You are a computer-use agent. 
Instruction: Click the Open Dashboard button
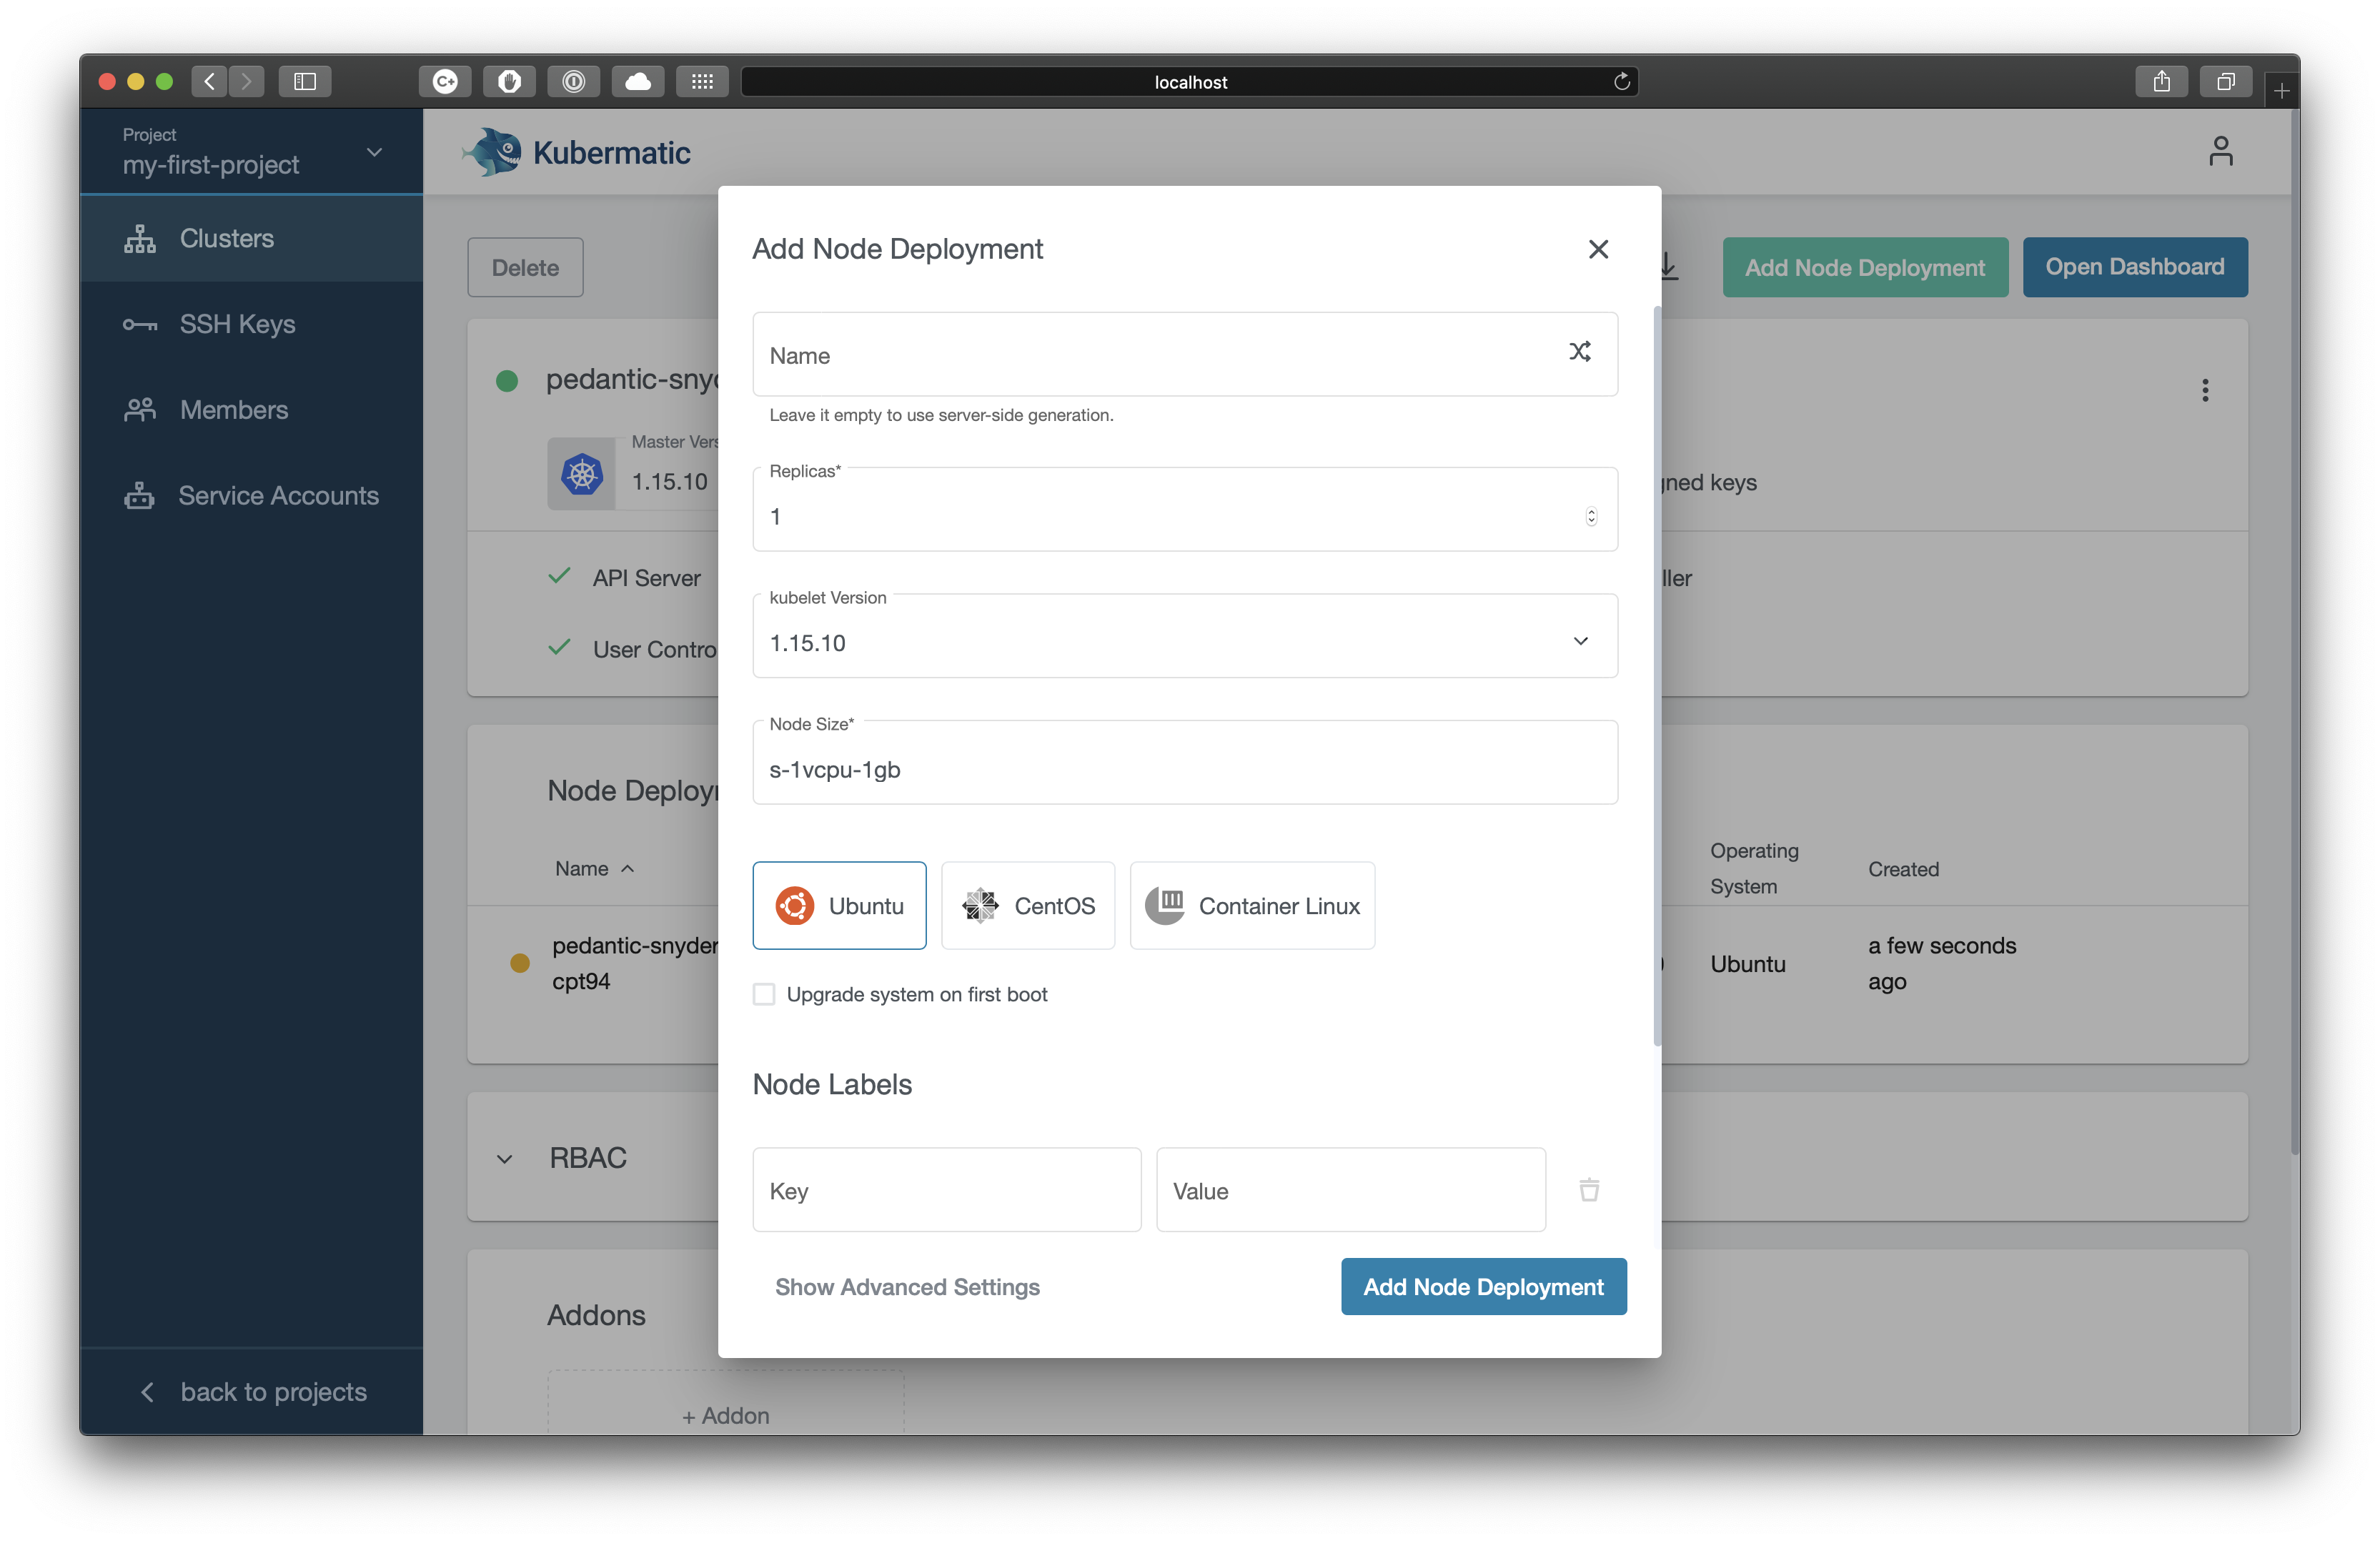pyautogui.click(x=2133, y=265)
